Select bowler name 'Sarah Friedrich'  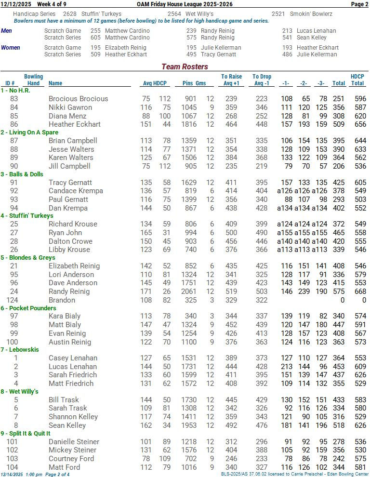(73, 375)
